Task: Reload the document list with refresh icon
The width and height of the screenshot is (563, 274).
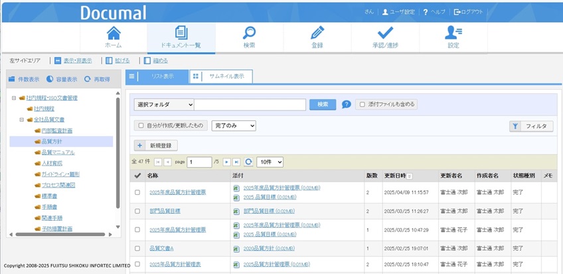Action: (x=248, y=162)
